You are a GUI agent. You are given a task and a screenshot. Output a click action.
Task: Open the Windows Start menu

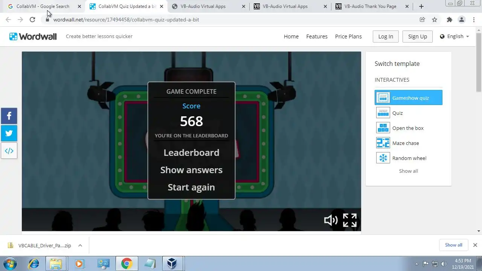coord(10,263)
